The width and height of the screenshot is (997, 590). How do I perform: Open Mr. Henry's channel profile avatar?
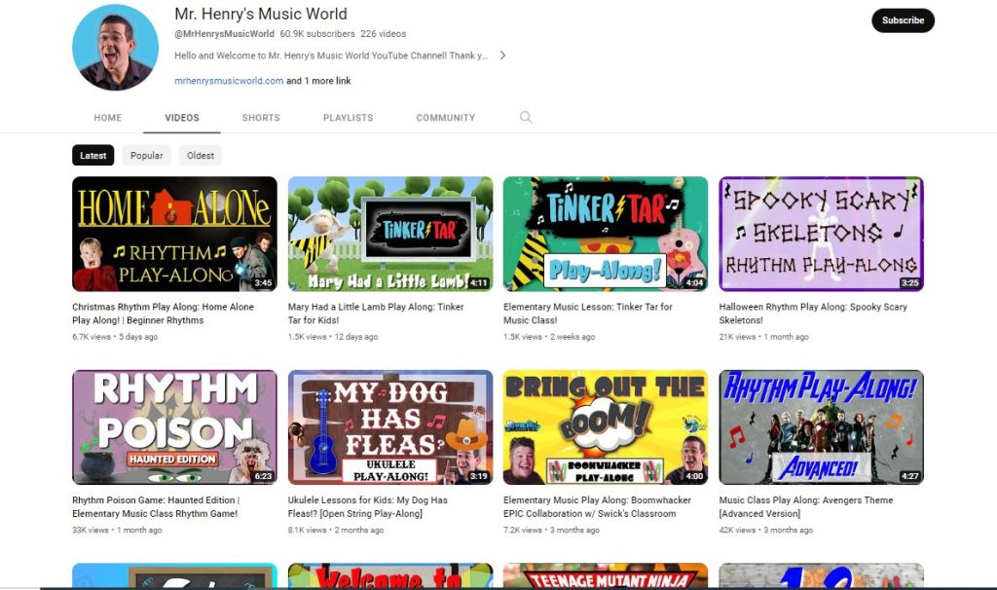[115, 47]
